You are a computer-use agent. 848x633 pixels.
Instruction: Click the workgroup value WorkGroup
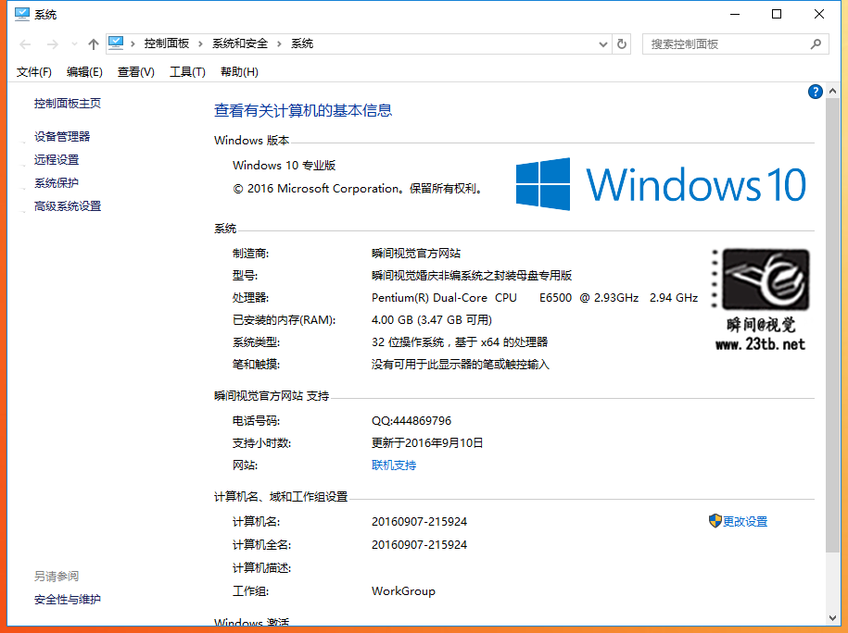[x=403, y=590]
